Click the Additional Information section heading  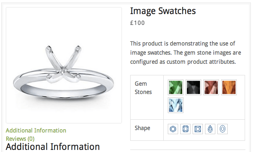53,147
